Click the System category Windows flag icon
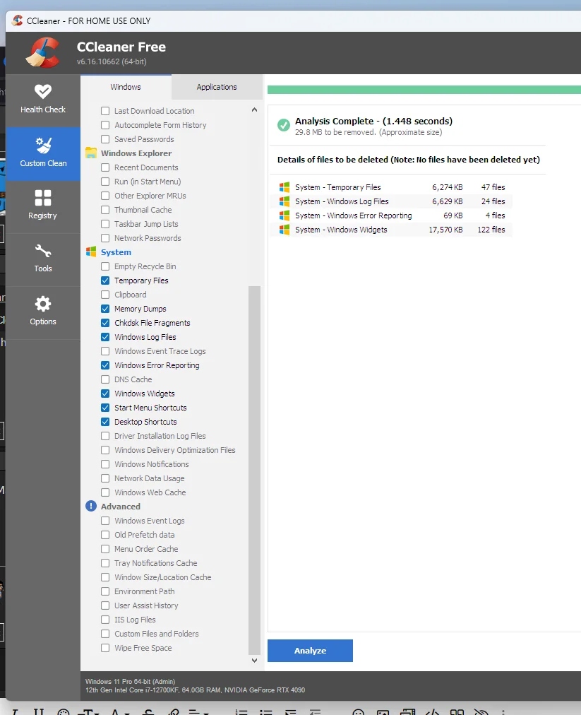 tap(91, 252)
